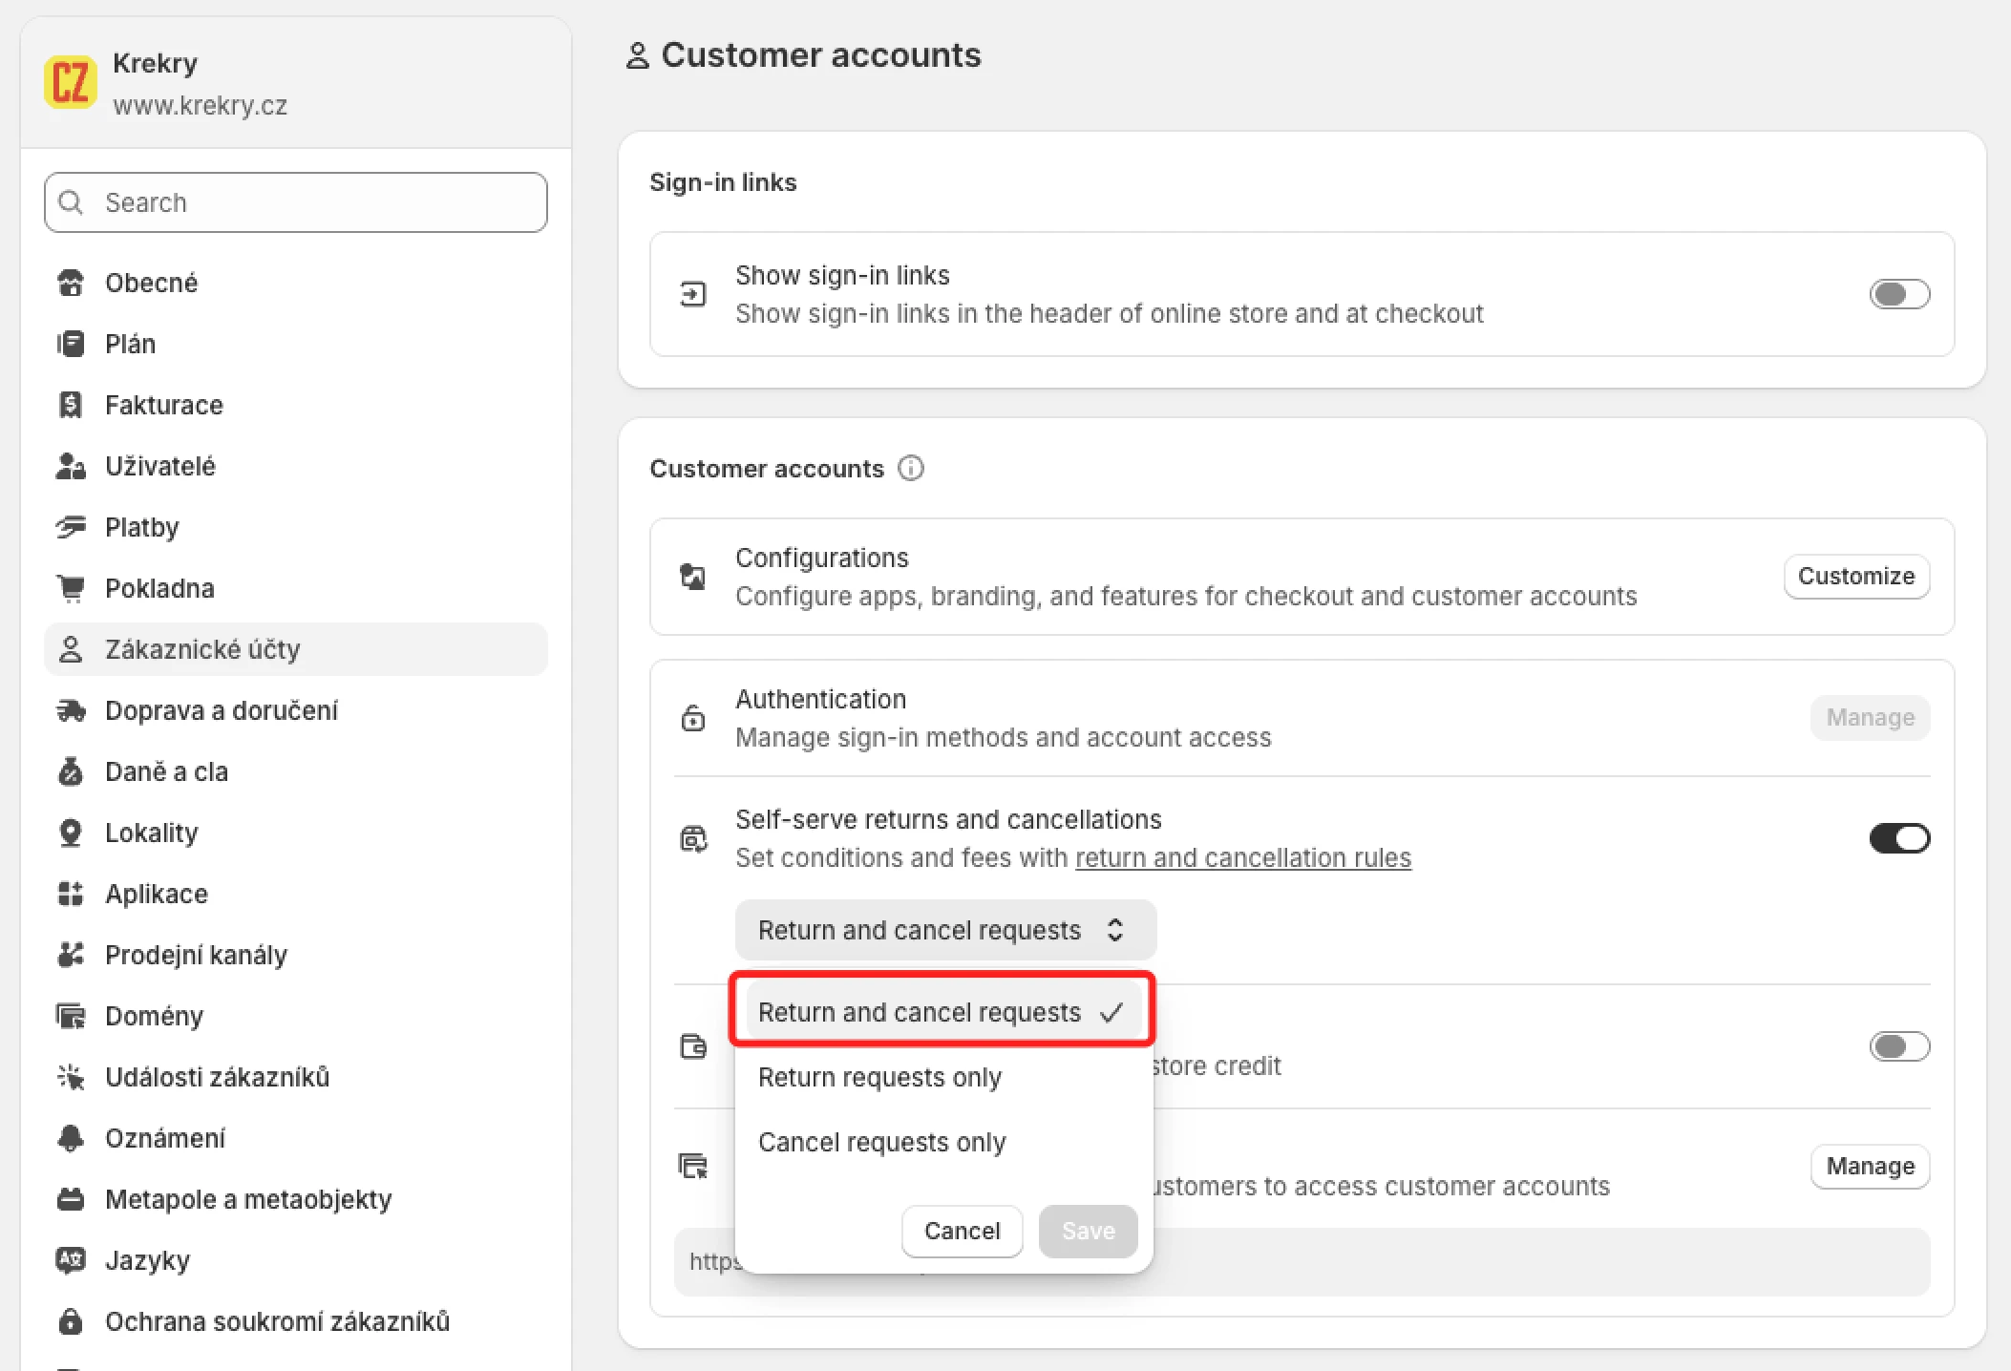Click the magnifier icon in Search field
2011x1371 pixels.
71,202
